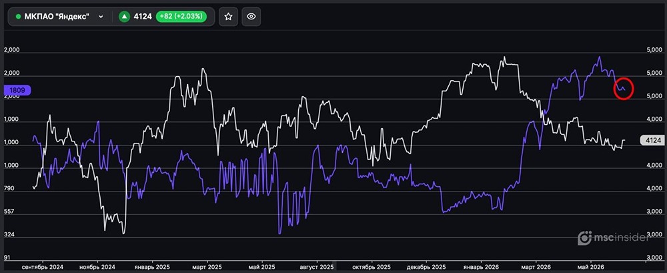Click the август 2025 date label

point(317,267)
